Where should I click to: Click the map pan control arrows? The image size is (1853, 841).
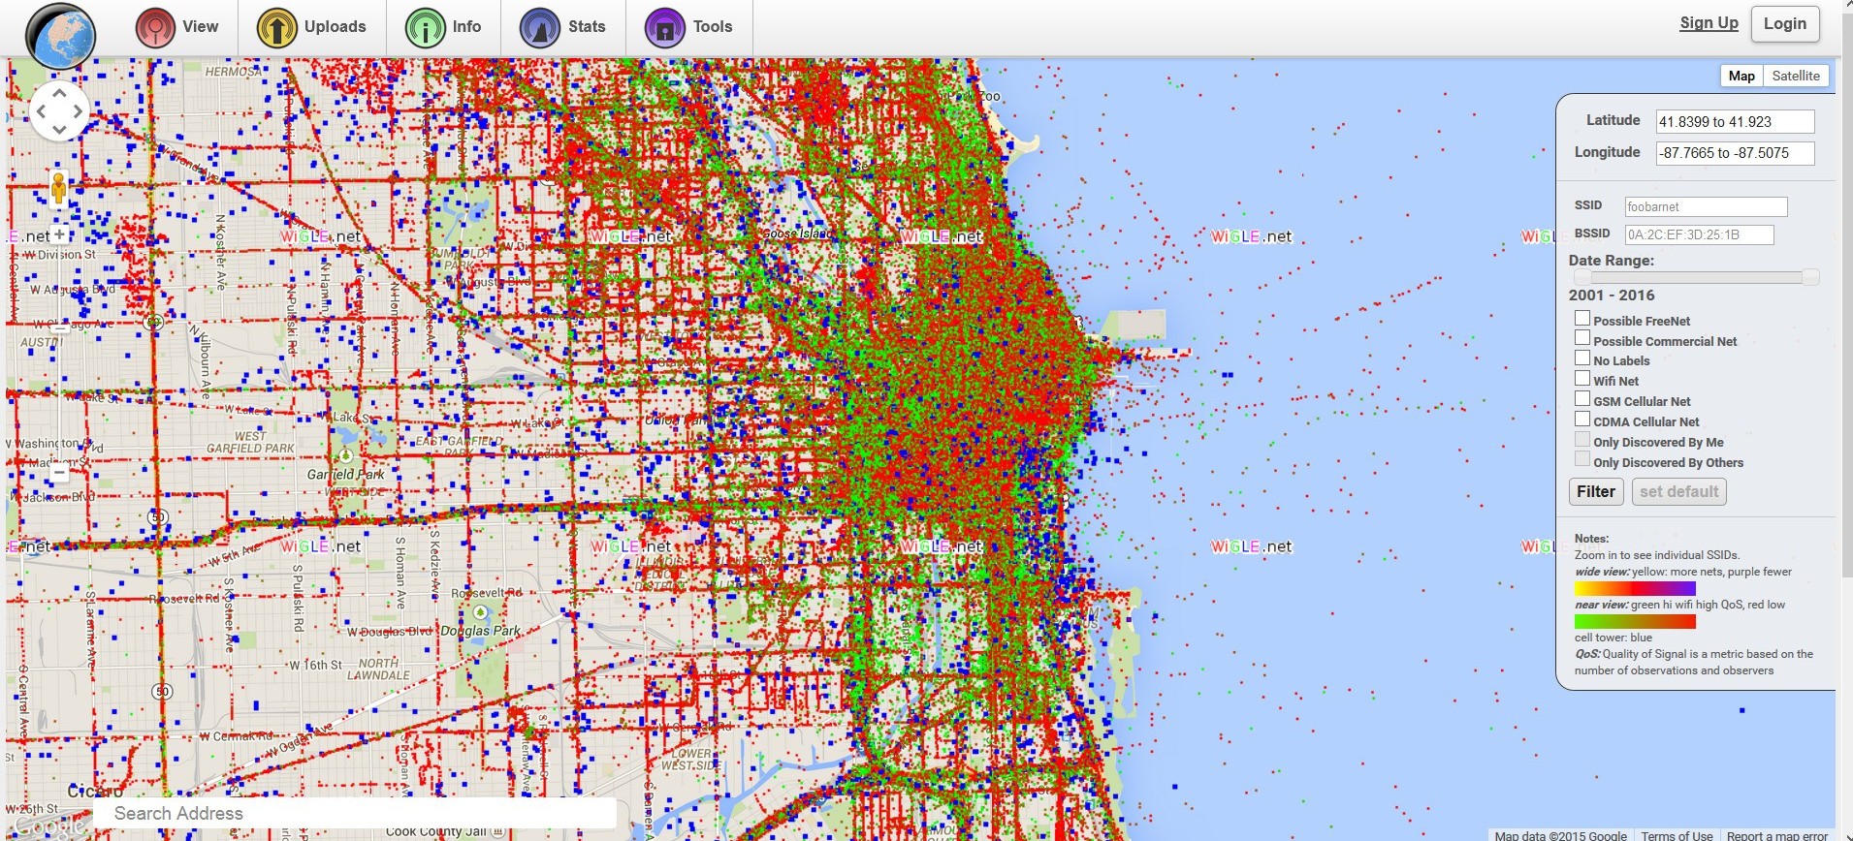click(59, 111)
